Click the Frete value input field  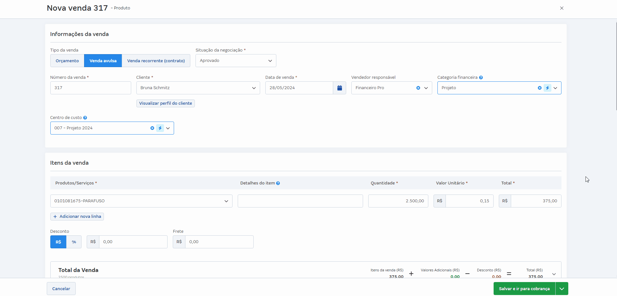point(219,242)
